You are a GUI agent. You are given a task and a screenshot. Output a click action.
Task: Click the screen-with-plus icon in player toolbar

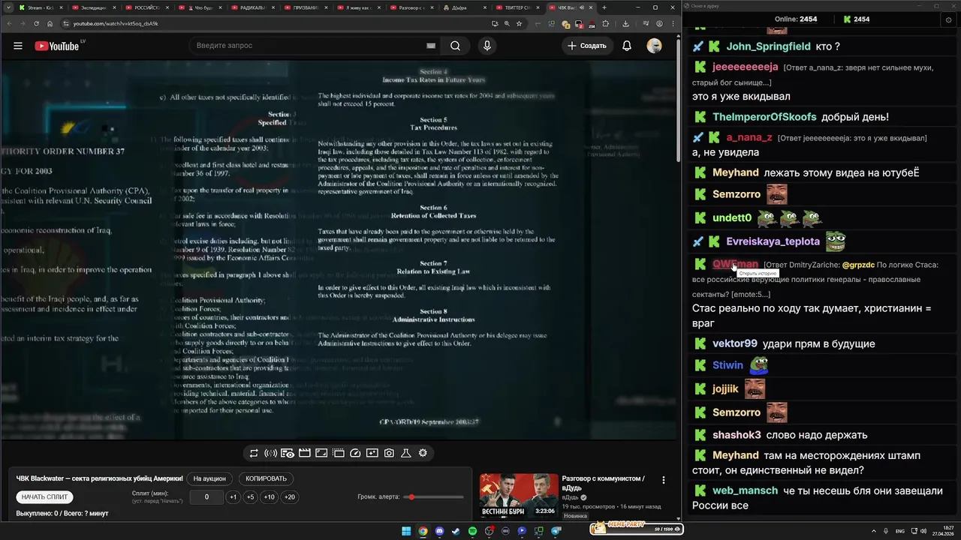coord(372,453)
